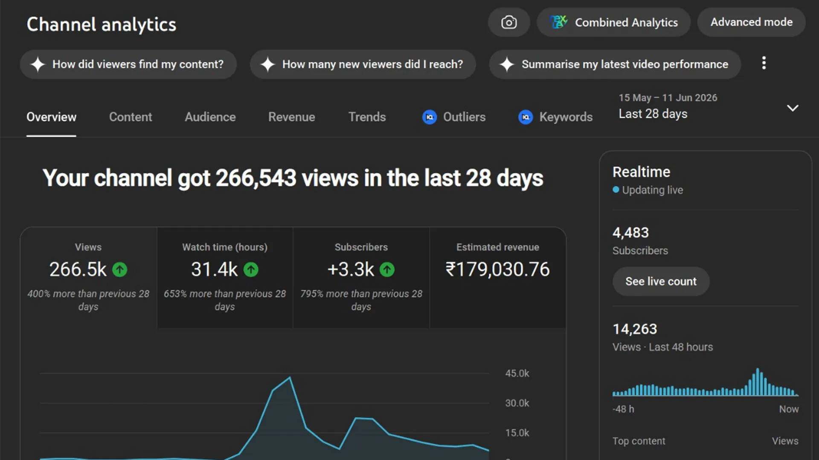Click the 14,263 views count
819x460 pixels.
click(635, 329)
